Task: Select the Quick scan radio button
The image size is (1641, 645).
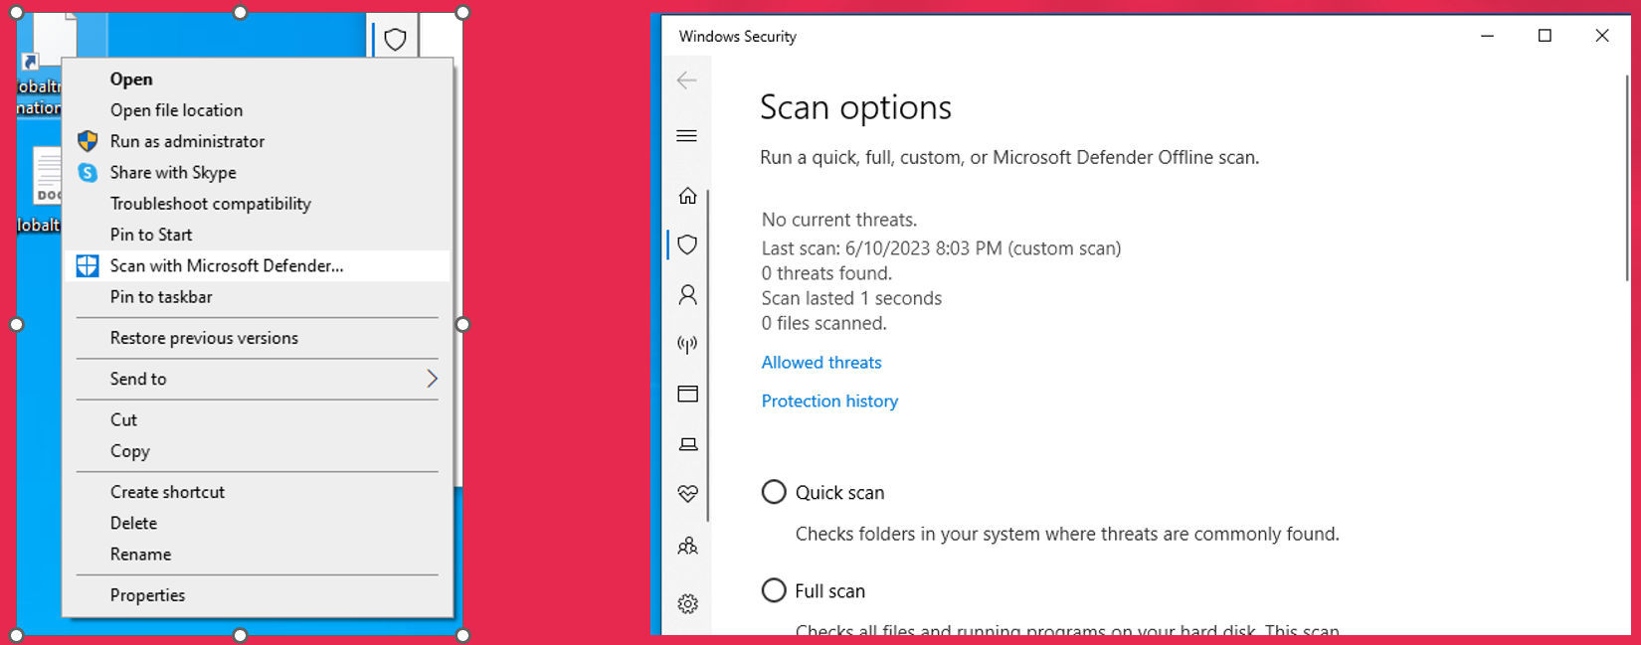Action: (774, 492)
